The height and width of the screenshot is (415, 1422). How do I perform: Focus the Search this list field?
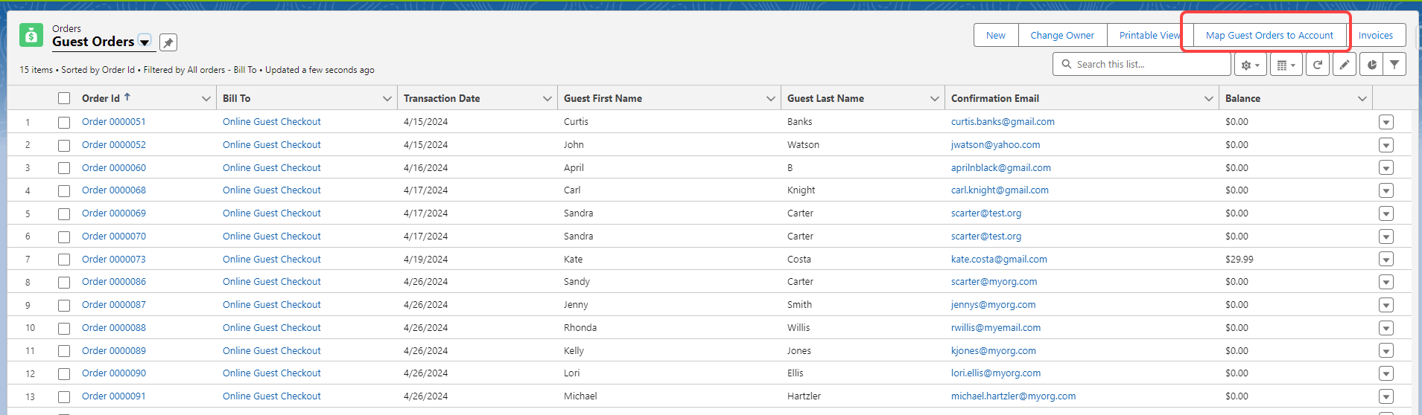pos(1147,65)
